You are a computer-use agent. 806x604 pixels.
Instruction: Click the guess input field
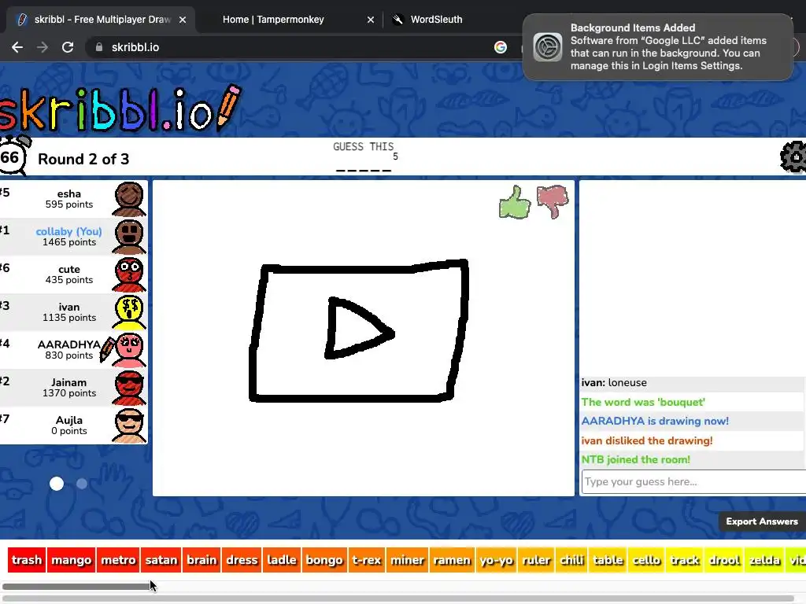coord(694,482)
